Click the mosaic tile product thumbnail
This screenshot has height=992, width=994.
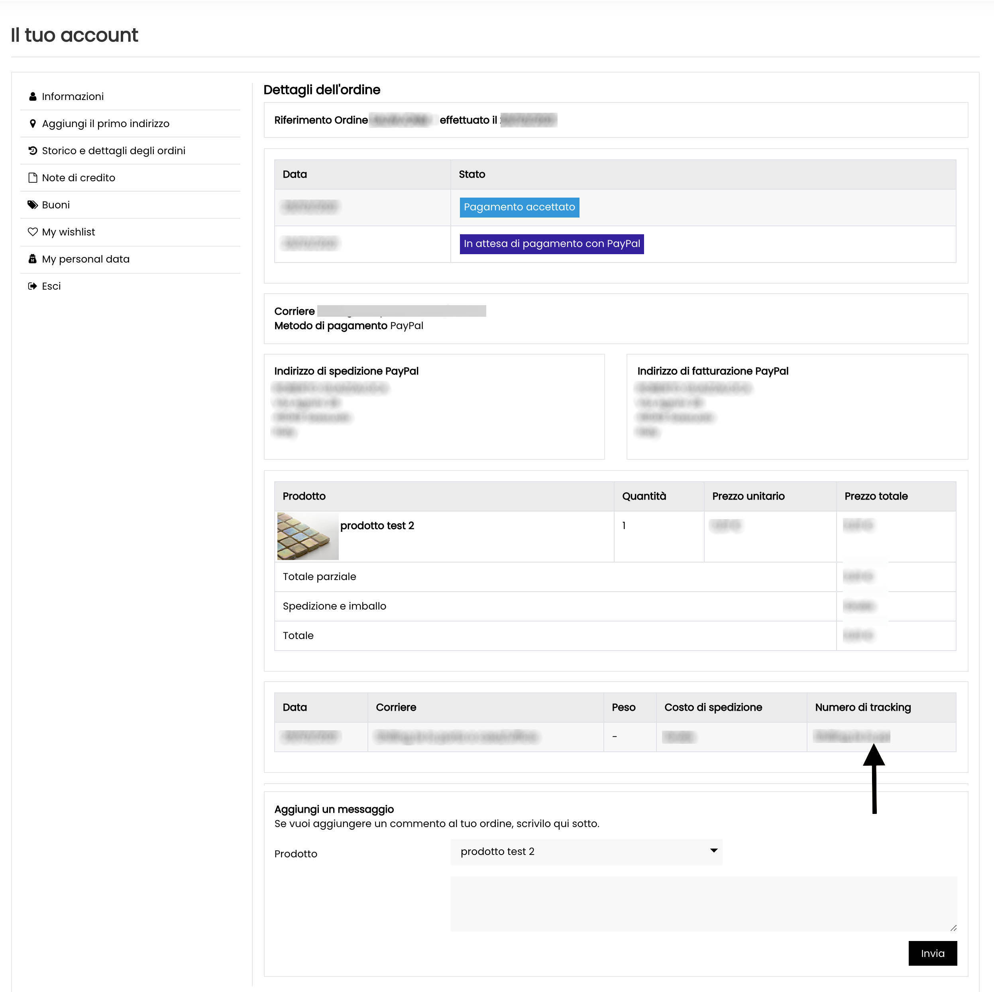(308, 536)
